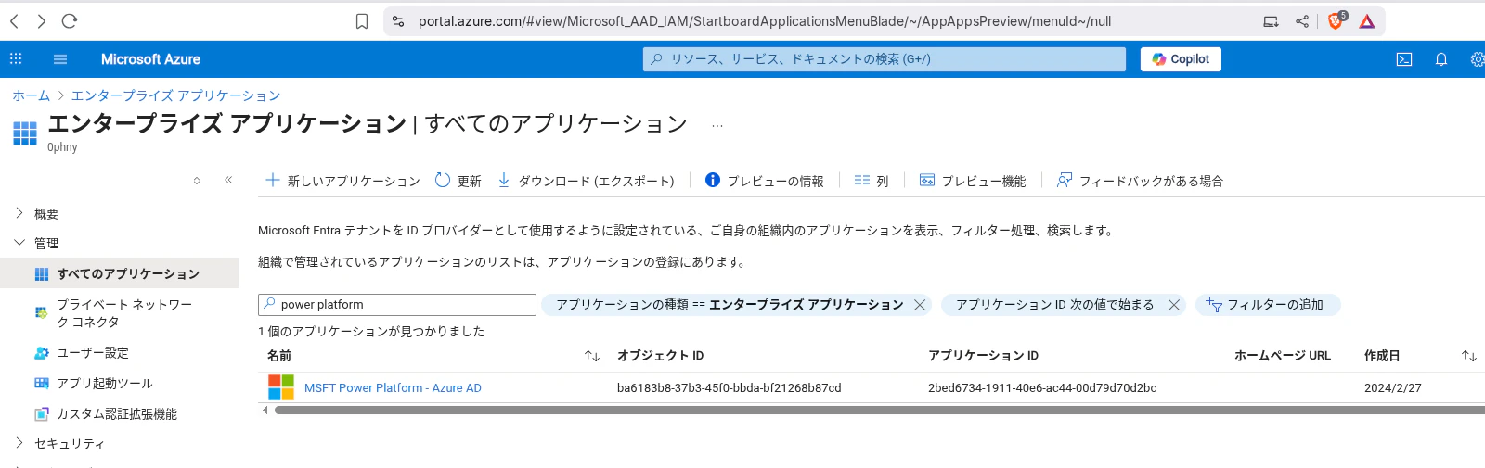The height and width of the screenshot is (468, 1485).
Task: Open the Brave Shields lion icon
Action: pos(1336,20)
